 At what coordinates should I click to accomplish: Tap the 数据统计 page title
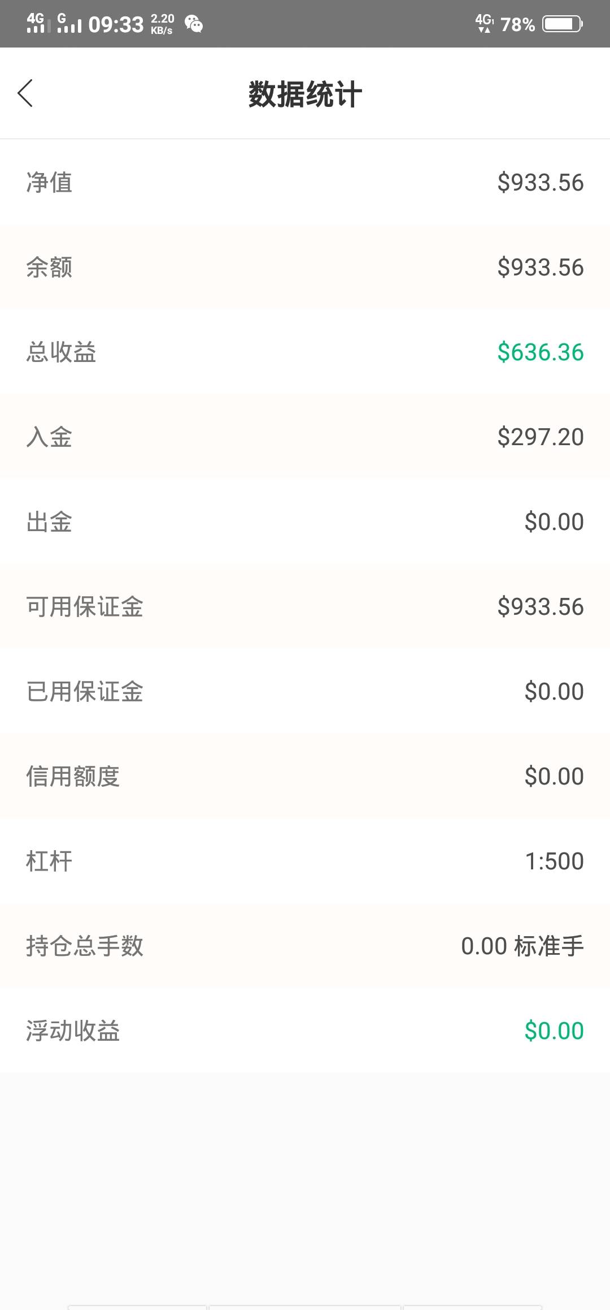pyautogui.click(x=305, y=94)
